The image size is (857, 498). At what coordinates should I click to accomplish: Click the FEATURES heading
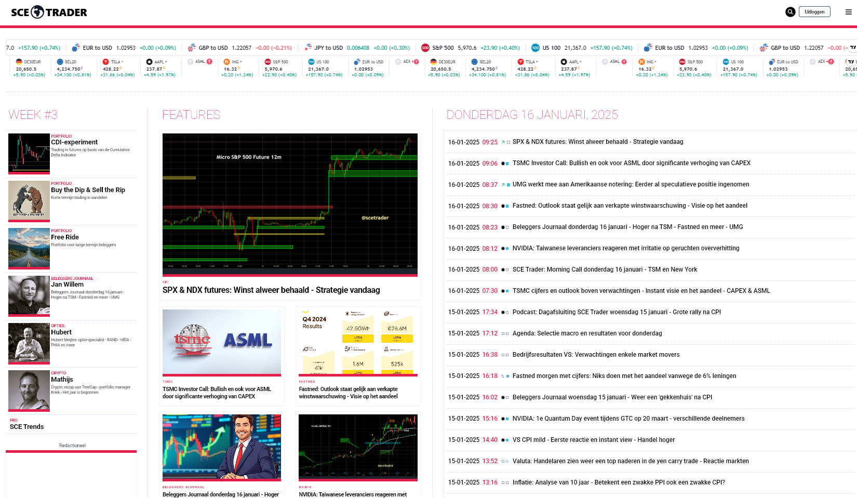pos(192,115)
